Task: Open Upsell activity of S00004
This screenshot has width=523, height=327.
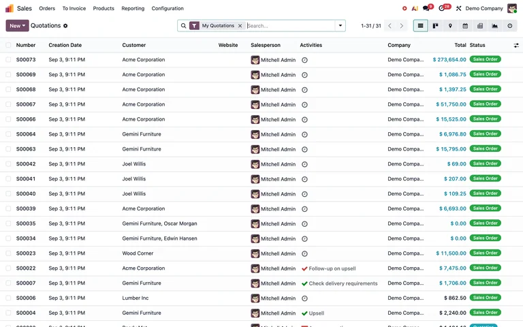Action: pyautogui.click(x=313, y=313)
